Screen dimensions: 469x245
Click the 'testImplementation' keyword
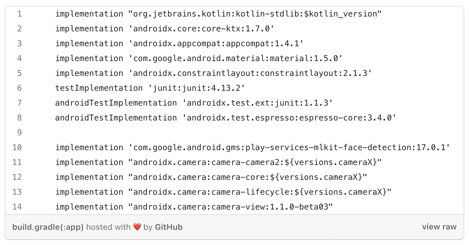tap(99, 88)
